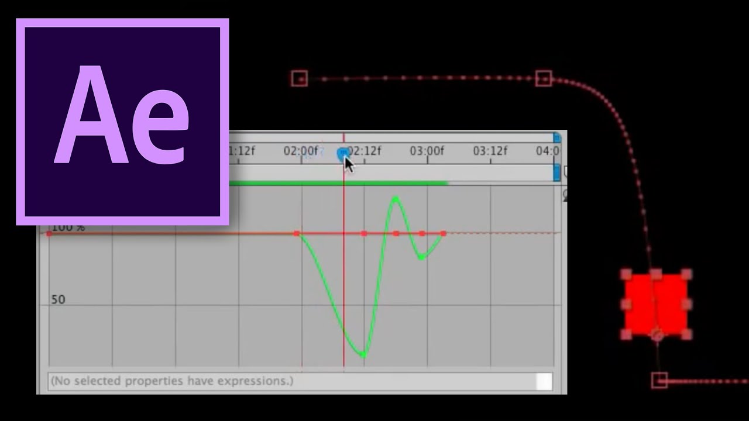Image resolution: width=749 pixels, height=421 pixels.
Task: Select the red keyframe above the small green dip
Action: pyautogui.click(x=422, y=234)
